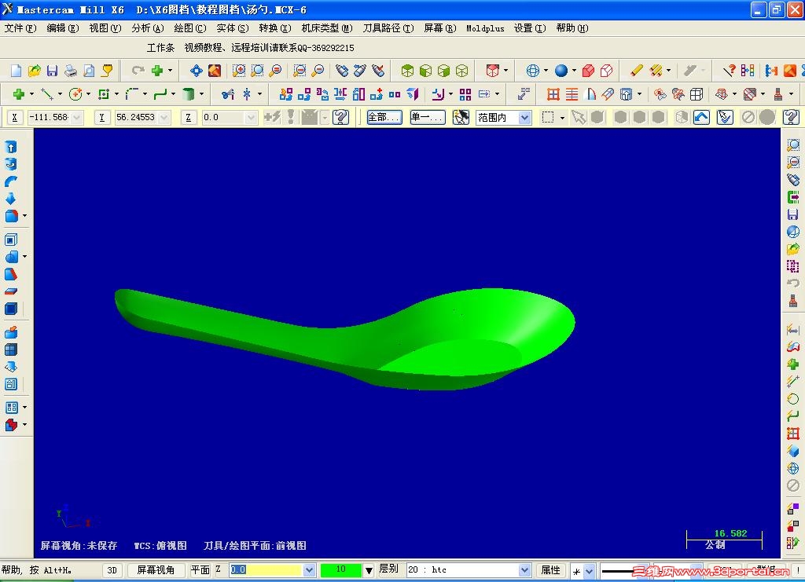805x582 pixels.
Task: Toggle the verify selection checkmark icon
Action: (725, 118)
